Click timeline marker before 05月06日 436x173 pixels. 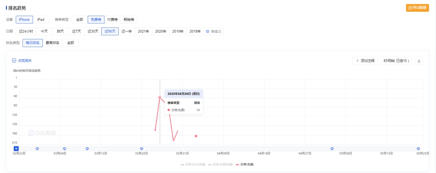[332, 148]
